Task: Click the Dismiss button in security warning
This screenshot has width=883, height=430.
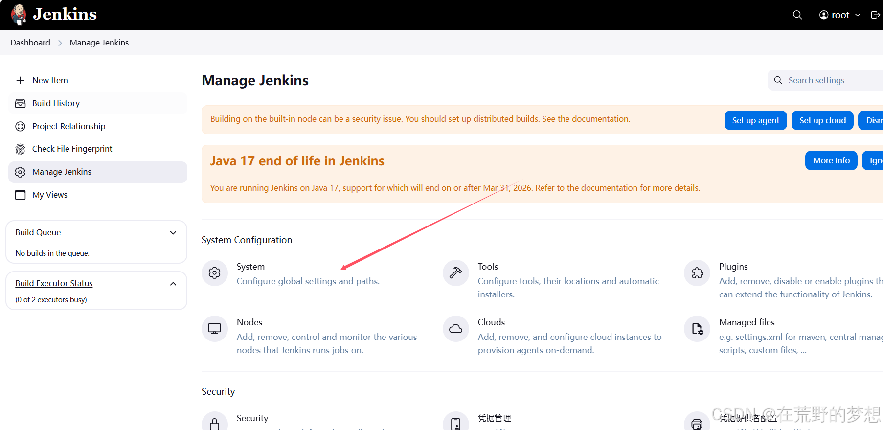Action: [x=871, y=120]
